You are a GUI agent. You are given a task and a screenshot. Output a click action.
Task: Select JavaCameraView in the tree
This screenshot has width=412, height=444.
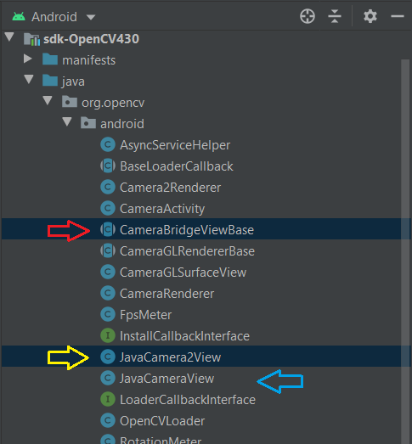tap(166, 379)
